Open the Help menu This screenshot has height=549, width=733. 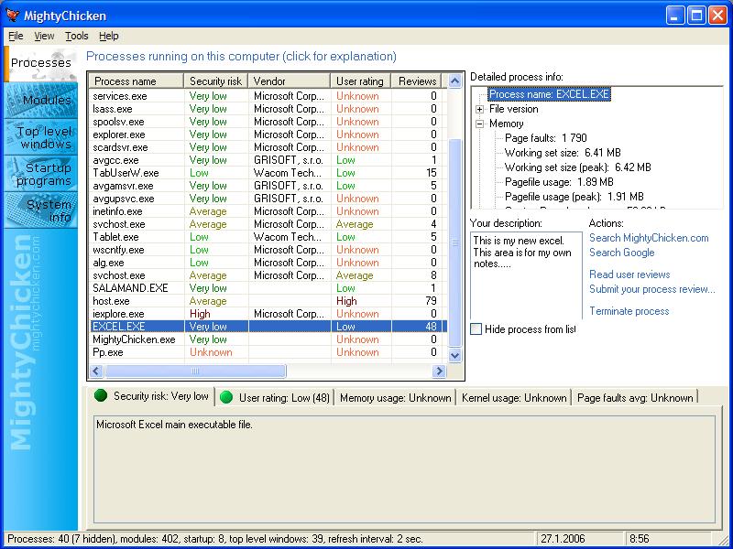(x=109, y=36)
